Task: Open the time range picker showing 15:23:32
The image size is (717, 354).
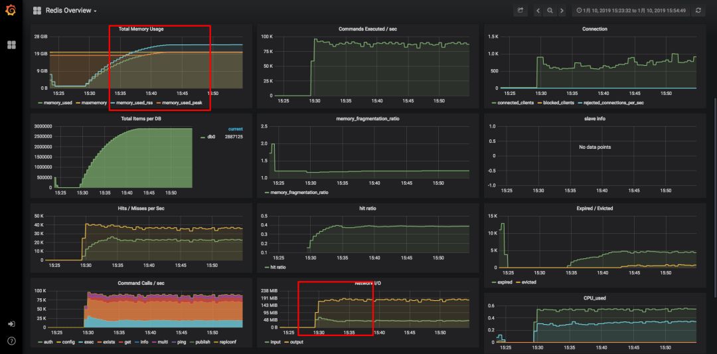Action: (631, 10)
